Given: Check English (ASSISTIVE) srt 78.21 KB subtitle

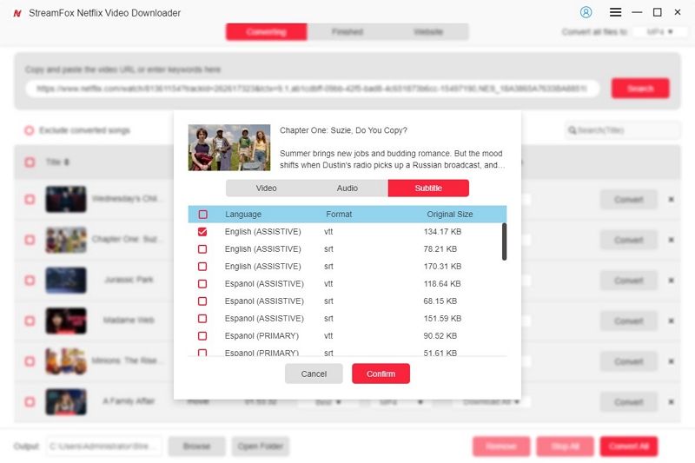Looking at the screenshot, I should tap(202, 249).
